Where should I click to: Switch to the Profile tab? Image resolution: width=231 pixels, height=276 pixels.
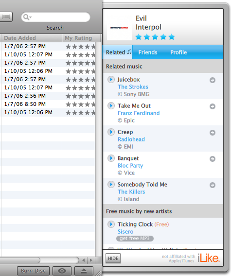pos(178,52)
